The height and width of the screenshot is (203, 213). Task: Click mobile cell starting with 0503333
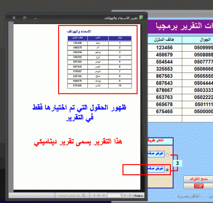(198, 90)
